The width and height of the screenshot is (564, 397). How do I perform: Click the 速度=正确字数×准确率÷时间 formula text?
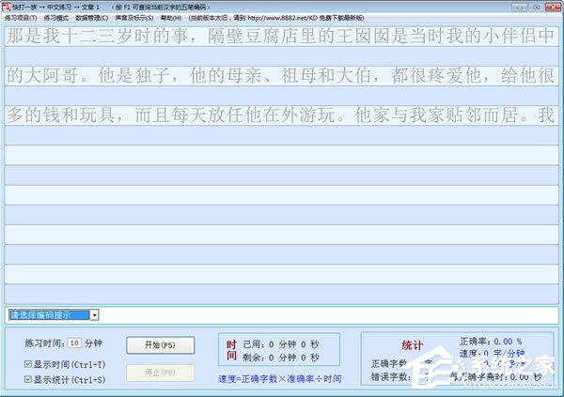(280, 378)
